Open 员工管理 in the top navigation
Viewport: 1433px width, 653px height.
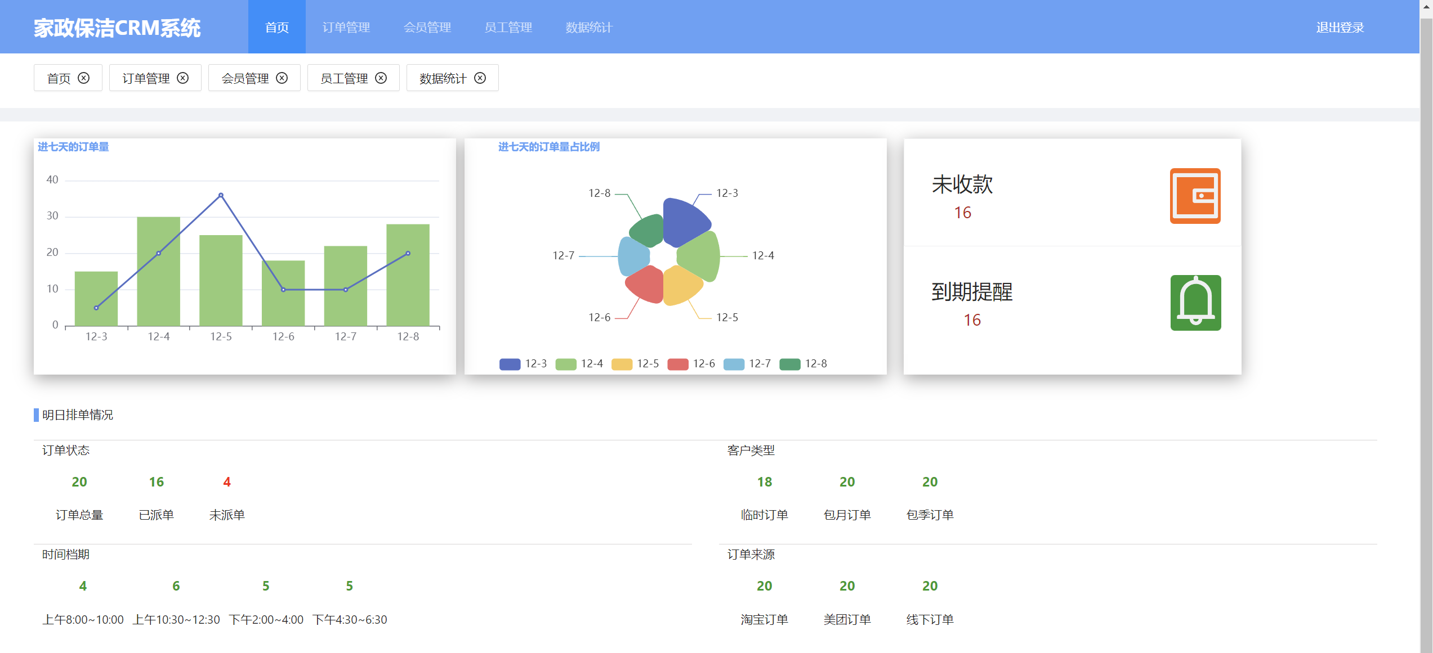(x=508, y=27)
